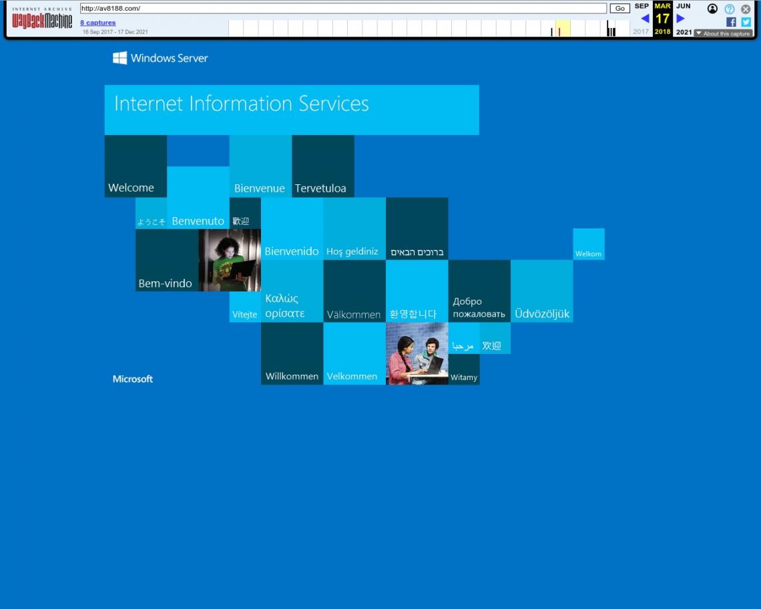Open the Wayback help icon
This screenshot has height=609, width=761.
(730, 9)
